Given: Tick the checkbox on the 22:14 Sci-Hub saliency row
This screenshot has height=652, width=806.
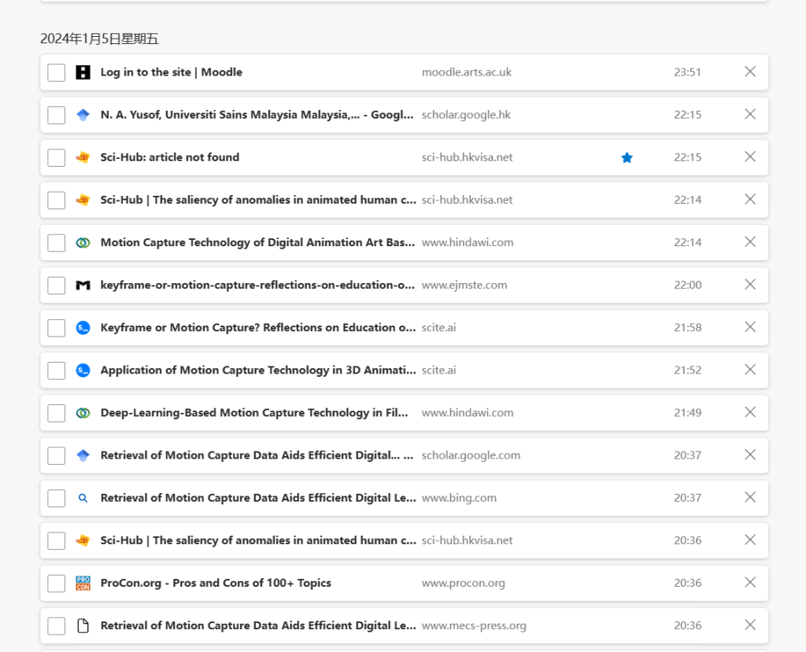Looking at the screenshot, I should pos(57,201).
